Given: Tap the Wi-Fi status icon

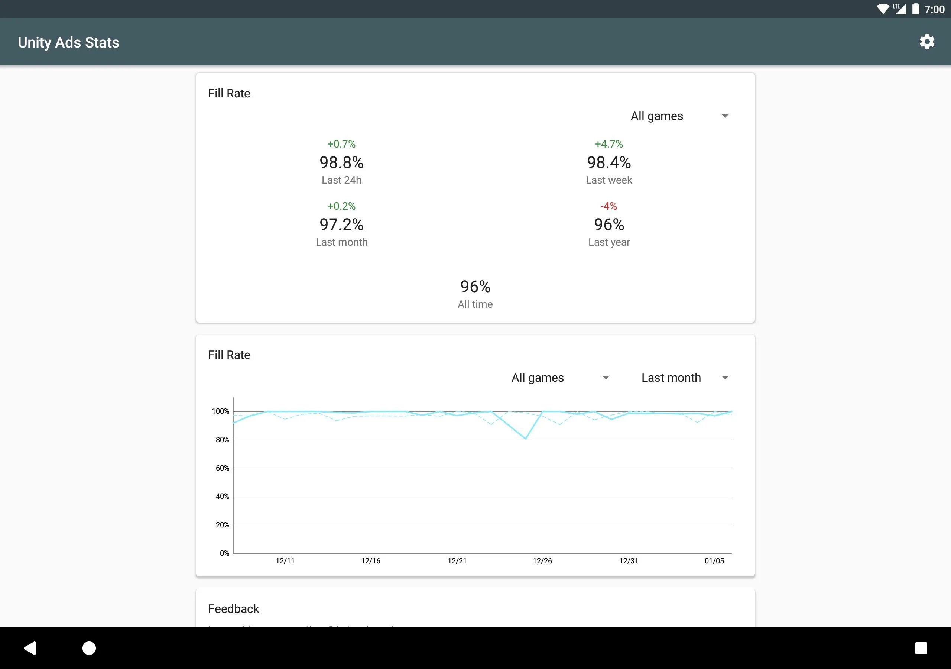Looking at the screenshot, I should point(883,9).
